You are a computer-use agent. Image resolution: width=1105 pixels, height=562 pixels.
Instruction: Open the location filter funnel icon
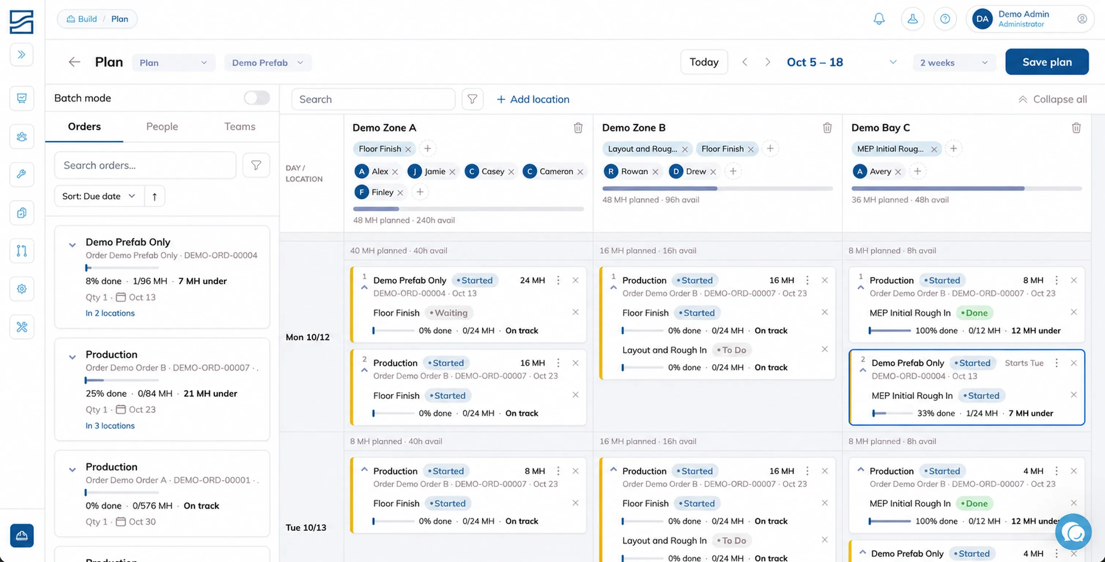pyautogui.click(x=472, y=99)
